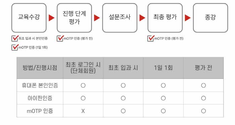
Task: Select the 진행 단계 평가 step box
Action: coord(74,18)
